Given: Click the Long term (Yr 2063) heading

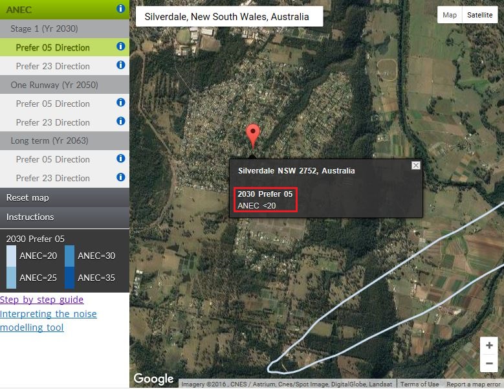Looking at the screenshot, I should point(65,141).
